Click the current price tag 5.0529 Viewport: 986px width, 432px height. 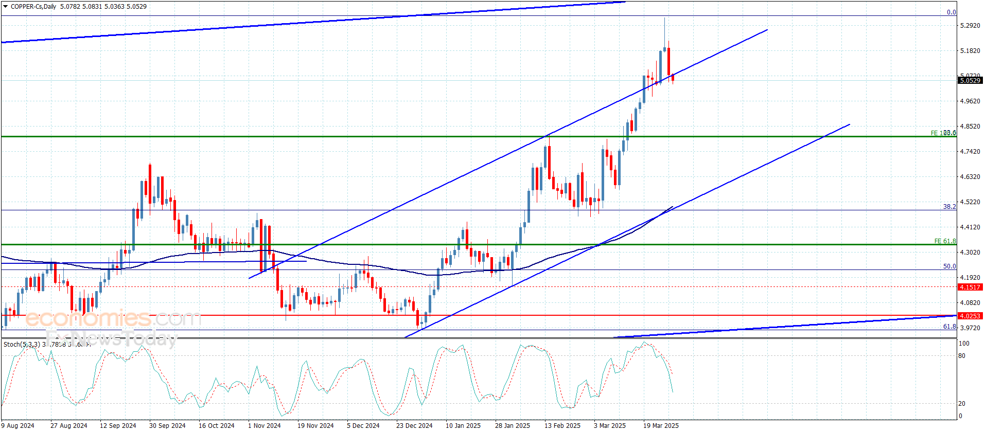(x=971, y=80)
